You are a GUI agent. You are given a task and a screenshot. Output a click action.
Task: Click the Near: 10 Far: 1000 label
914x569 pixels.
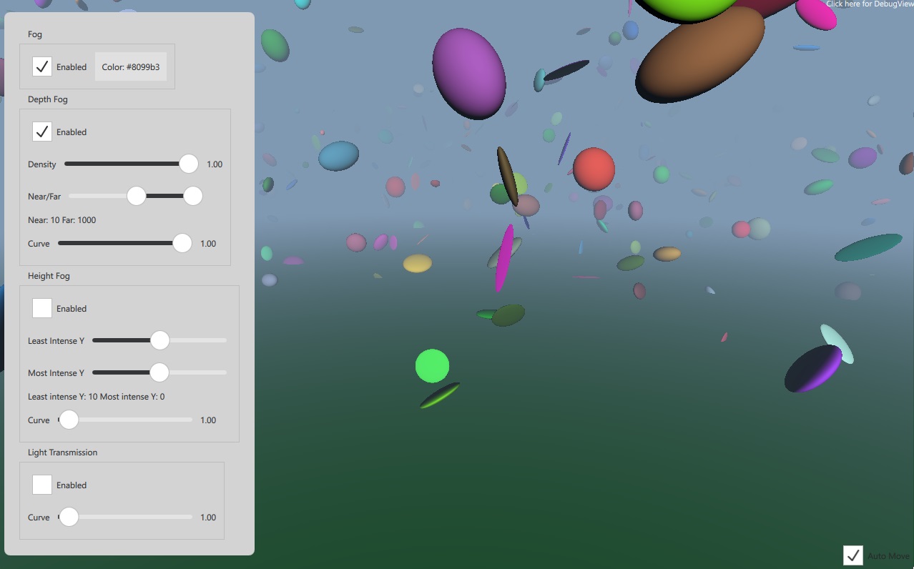tap(62, 220)
